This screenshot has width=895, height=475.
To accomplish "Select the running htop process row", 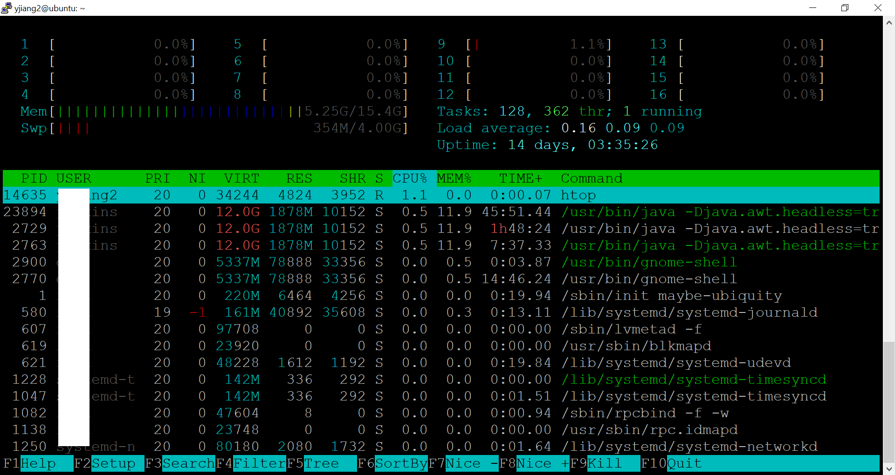I will point(326,195).
